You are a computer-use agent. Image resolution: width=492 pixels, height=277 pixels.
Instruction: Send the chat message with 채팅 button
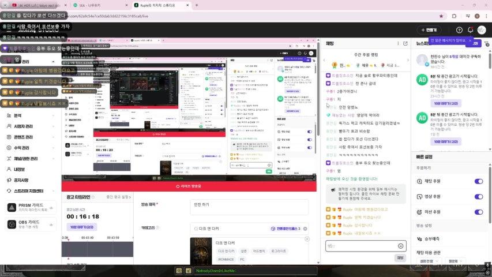point(400,258)
